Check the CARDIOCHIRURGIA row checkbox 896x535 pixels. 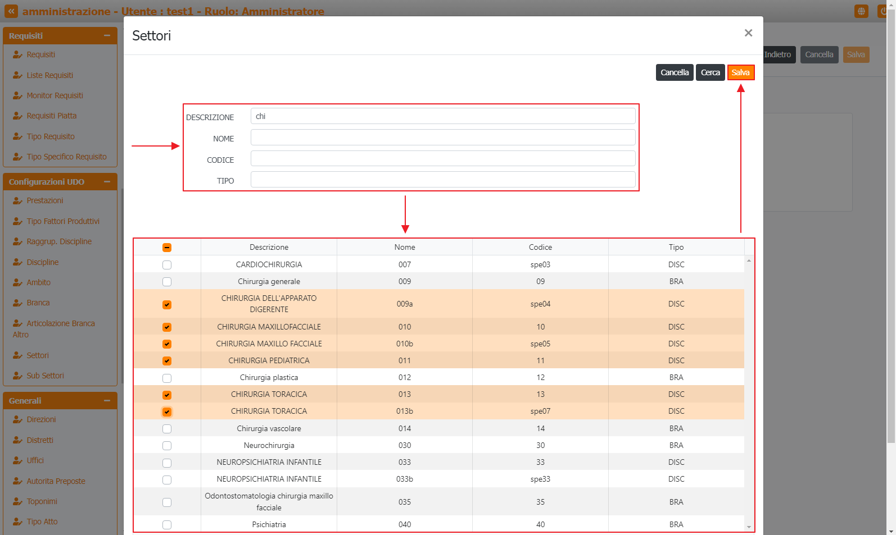167,265
